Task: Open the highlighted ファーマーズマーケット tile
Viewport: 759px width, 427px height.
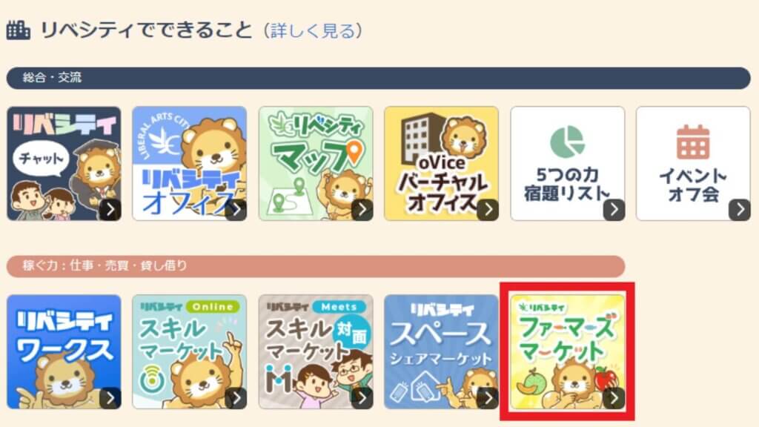Action: pos(567,352)
